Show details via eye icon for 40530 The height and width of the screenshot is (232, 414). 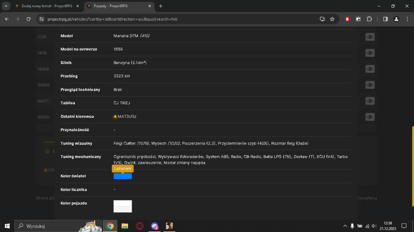pos(370,117)
